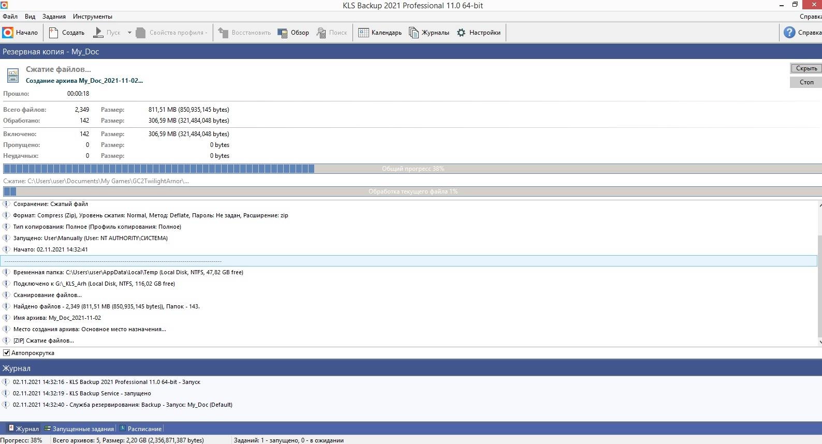Click the total files value 2,349
The height and width of the screenshot is (444, 822).
coord(82,110)
